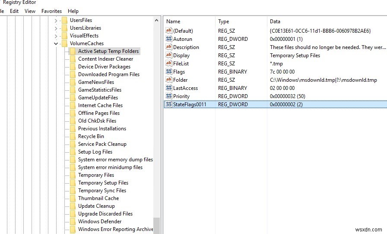The height and width of the screenshot is (234, 387).
Task: Click the Device Driver Packages folder icon
Action: [x=73, y=67]
